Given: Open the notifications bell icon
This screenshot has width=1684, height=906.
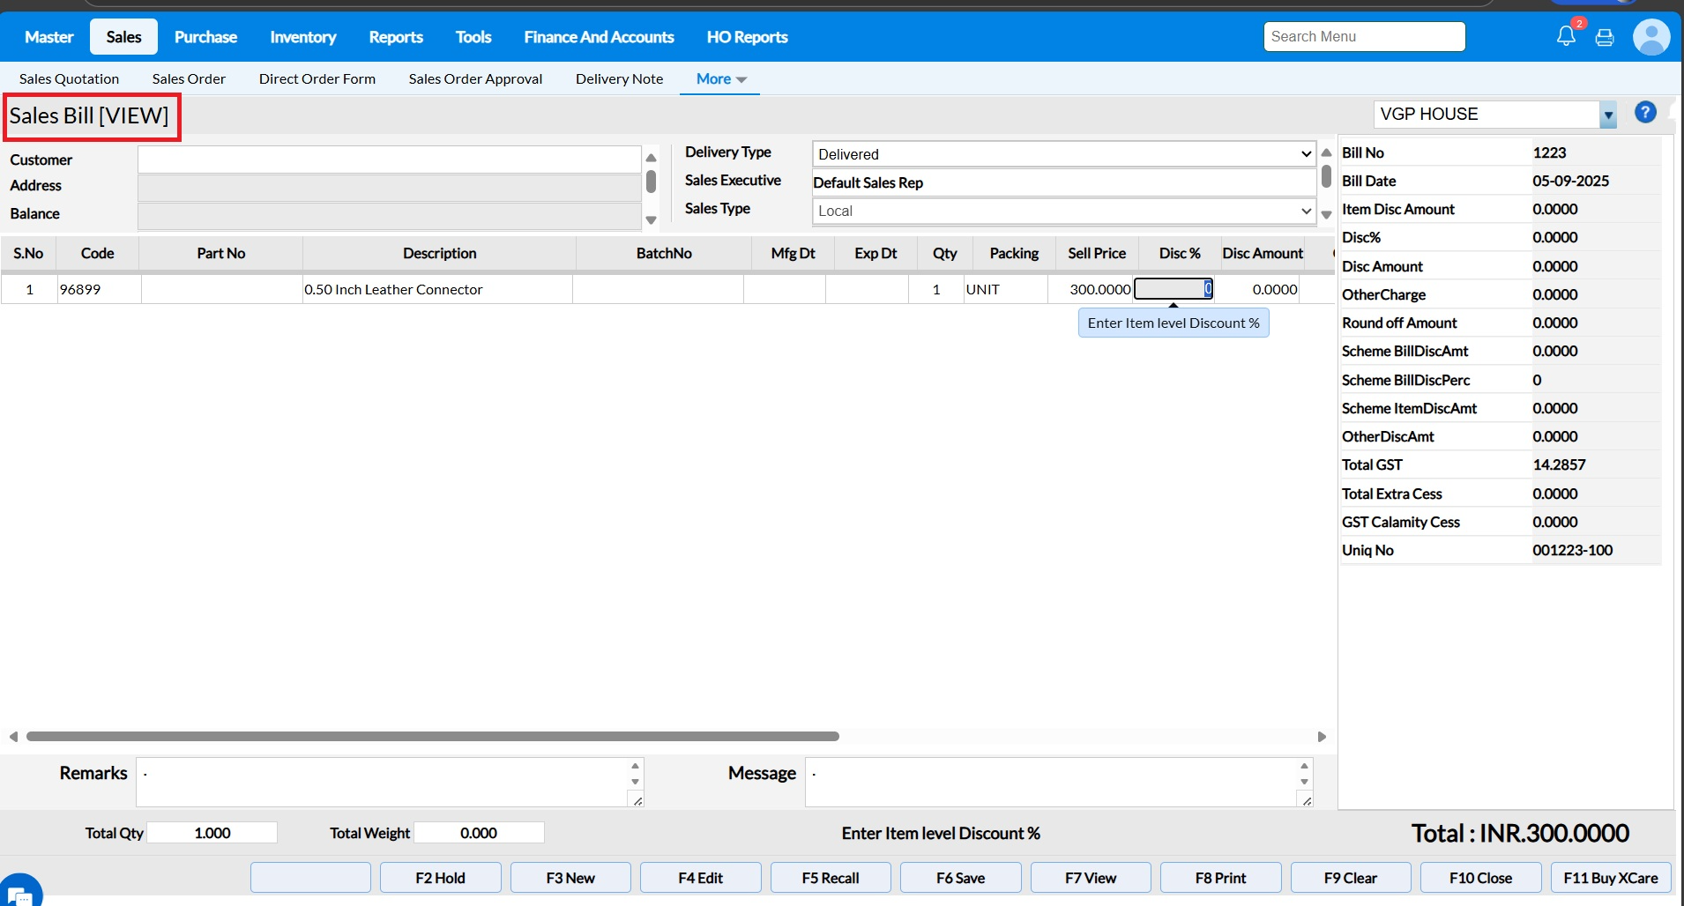Looking at the screenshot, I should [x=1566, y=36].
